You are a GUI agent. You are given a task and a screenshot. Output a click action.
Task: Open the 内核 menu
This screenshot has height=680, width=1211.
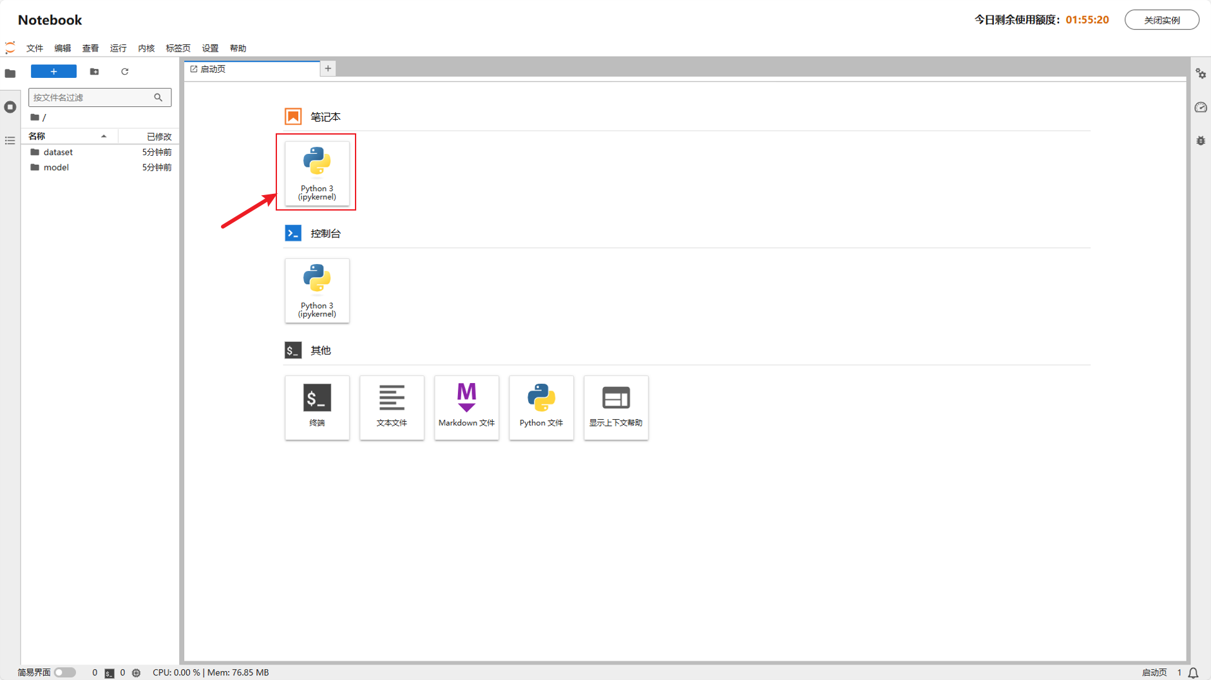tap(146, 48)
